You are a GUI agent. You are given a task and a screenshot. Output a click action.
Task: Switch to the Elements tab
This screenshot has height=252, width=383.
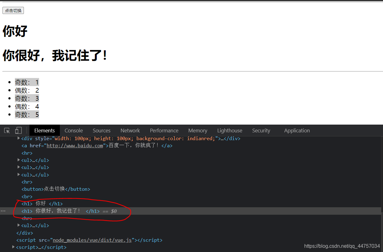[x=44, y=131]
